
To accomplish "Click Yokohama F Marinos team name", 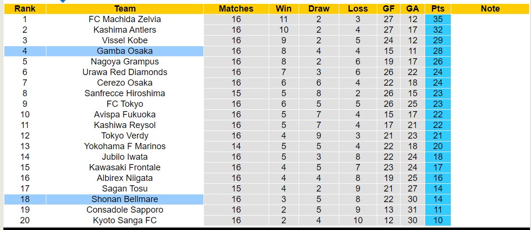I will 125,146.
